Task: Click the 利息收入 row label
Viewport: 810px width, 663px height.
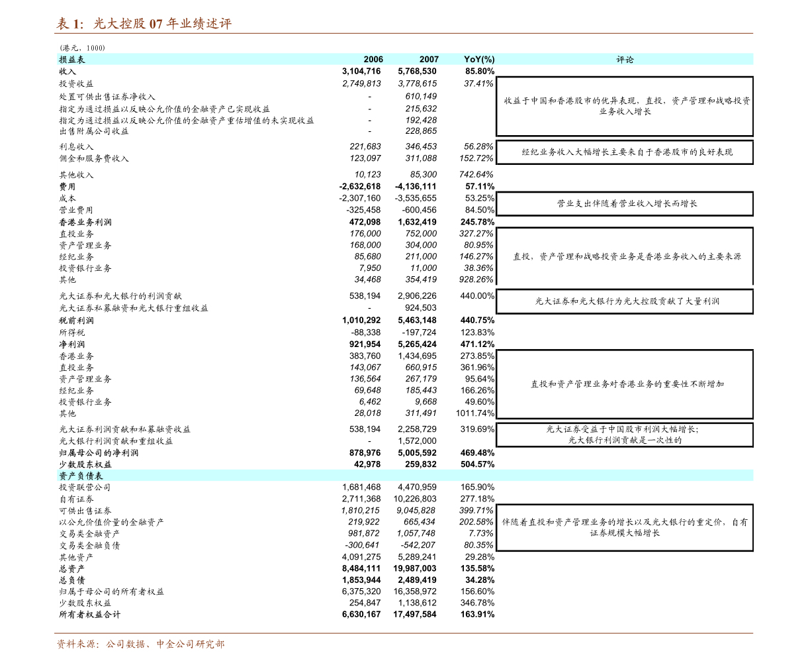Action: (77, 147)
